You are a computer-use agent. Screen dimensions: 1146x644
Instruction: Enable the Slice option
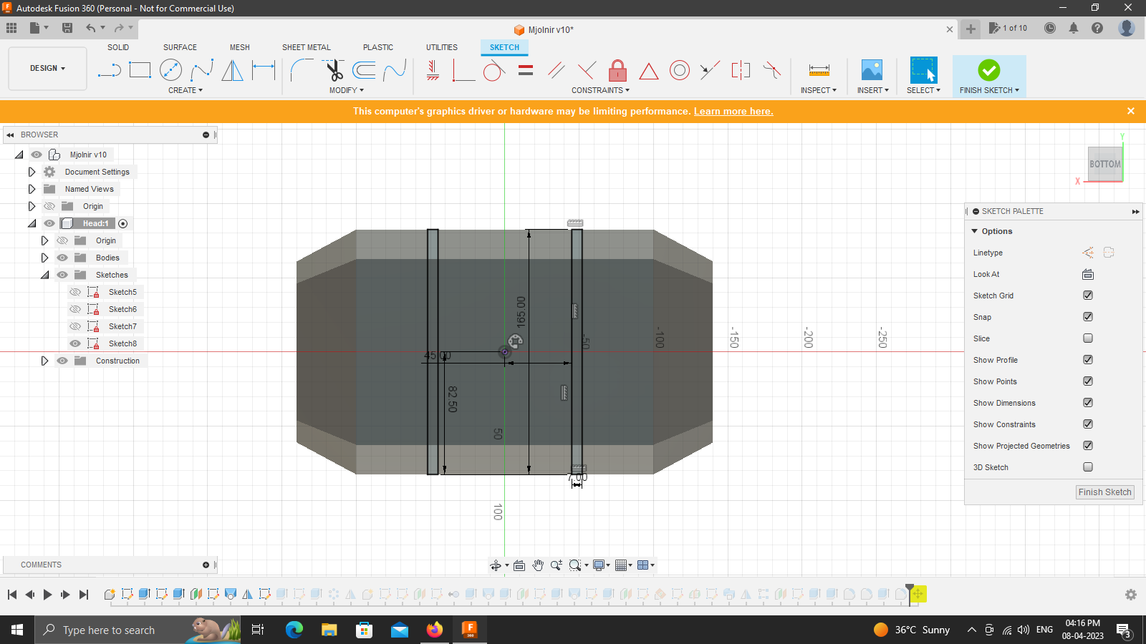tap(1087, 338)
